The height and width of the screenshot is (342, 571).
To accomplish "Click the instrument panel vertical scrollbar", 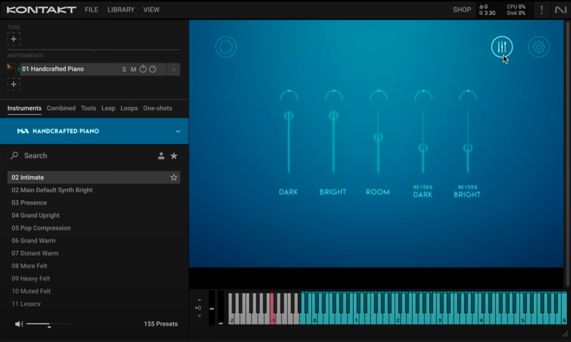I will (x=568, y=153).
